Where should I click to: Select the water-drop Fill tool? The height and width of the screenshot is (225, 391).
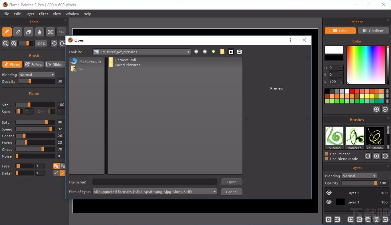coord(40,32)
